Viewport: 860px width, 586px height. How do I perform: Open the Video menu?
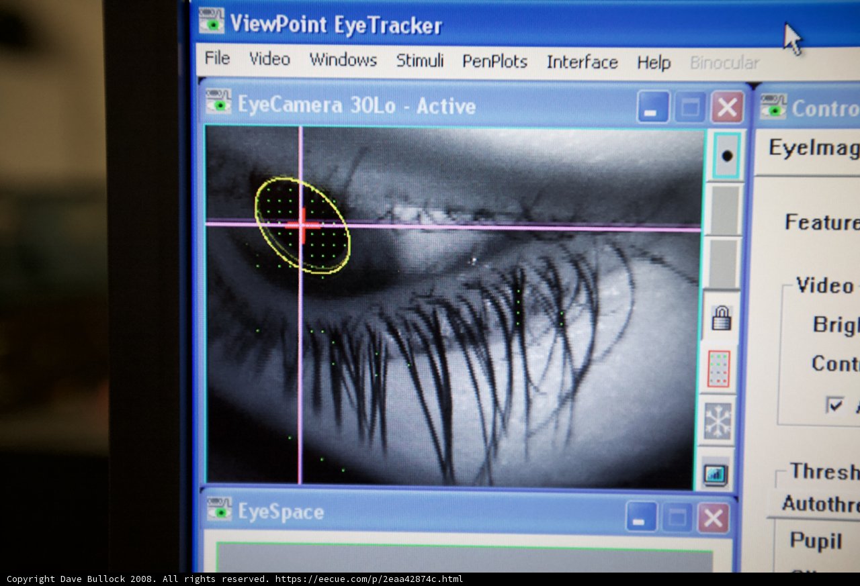[269, 59]
